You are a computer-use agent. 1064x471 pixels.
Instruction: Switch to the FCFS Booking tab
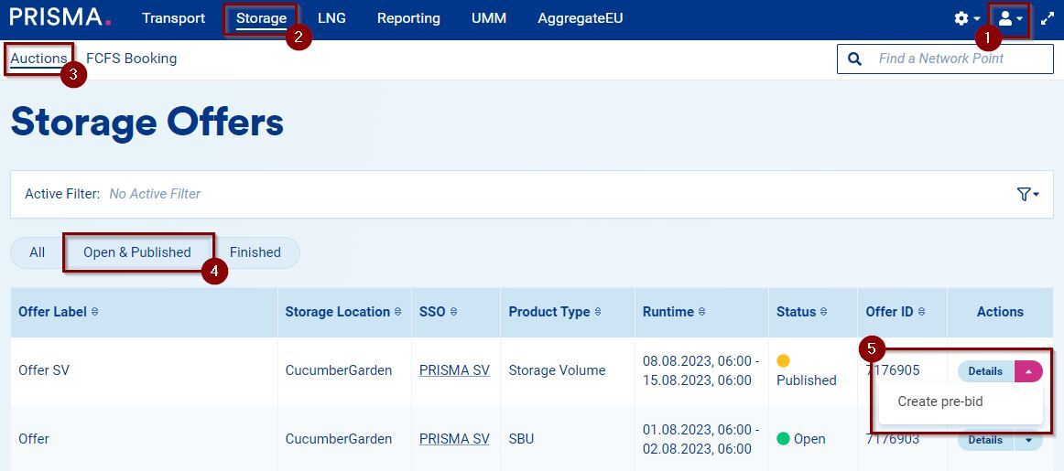[131, 59]
